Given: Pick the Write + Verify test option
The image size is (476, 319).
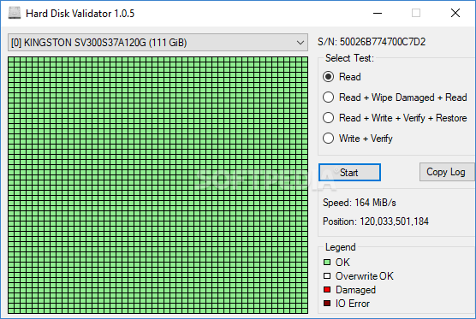Looking at the screenshot, I should tap(358, 139).
